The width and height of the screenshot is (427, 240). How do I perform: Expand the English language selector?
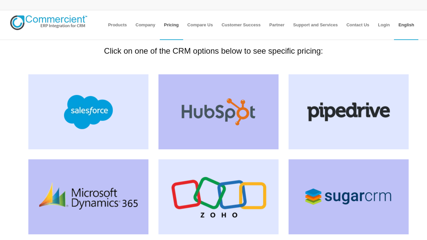point(406,25)
